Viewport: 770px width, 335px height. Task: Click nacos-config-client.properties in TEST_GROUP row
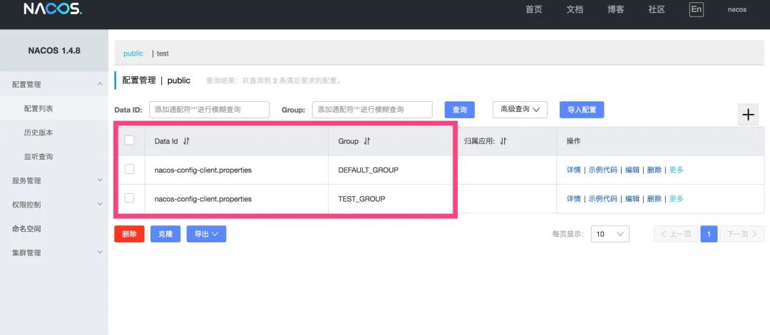[x=202, y=199]
